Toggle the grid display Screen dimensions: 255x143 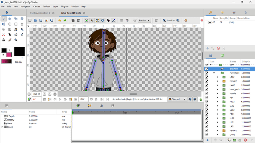[x=122, y=20]
